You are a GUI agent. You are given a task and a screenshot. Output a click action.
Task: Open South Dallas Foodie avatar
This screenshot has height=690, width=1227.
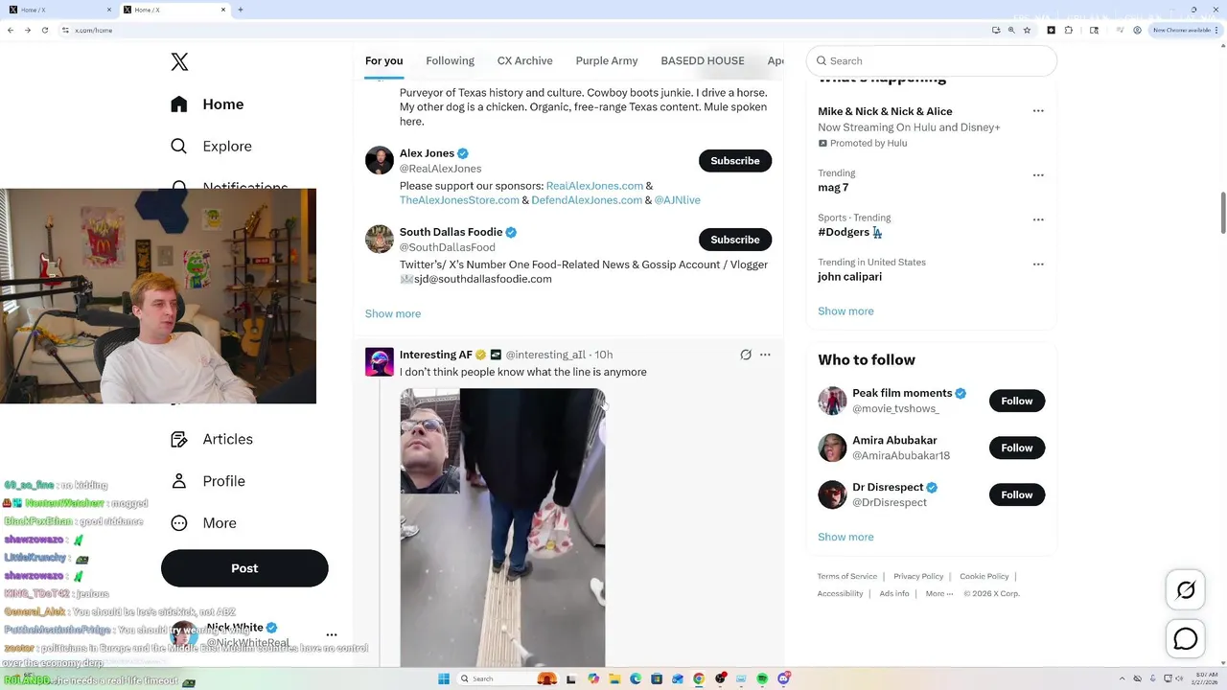pyautogui.click(x=380, y=239)
